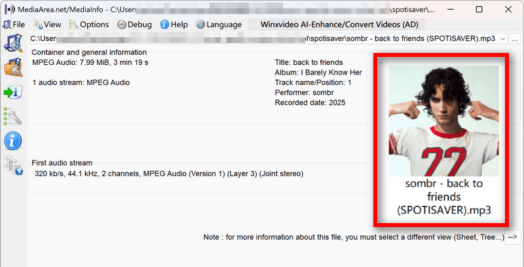The height and width of the screenshot is (267, 524).
Task: Open the Preferences wrench icon in sidebar
Action: 12,116
